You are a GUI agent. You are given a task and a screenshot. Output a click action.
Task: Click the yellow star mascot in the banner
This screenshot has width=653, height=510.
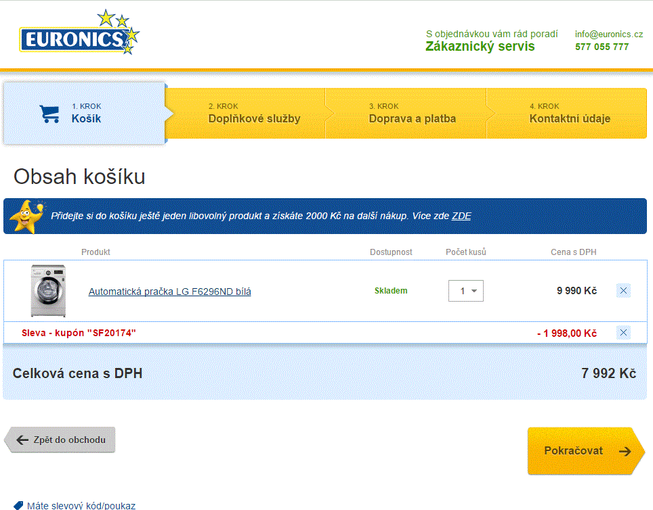[27, 216]
